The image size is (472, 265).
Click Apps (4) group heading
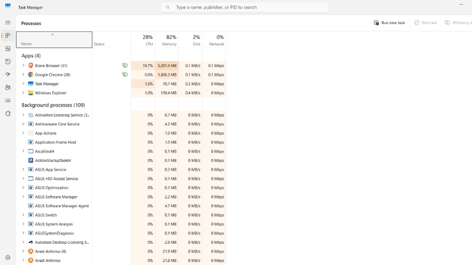pyautogui.click(x=31, y=55)
